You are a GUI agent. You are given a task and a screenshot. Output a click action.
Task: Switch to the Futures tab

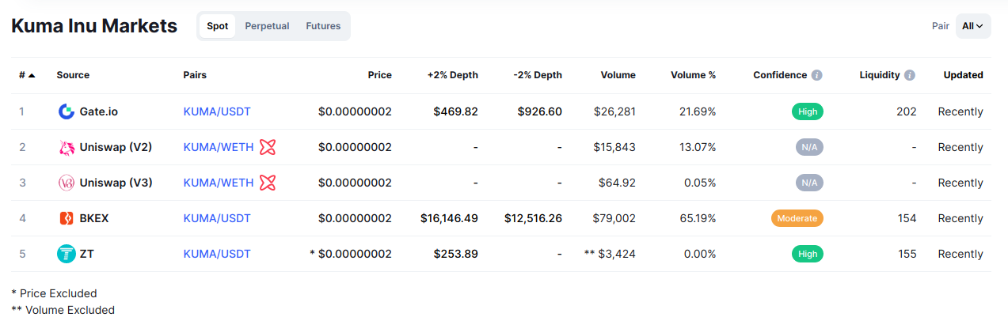(323, 26)
